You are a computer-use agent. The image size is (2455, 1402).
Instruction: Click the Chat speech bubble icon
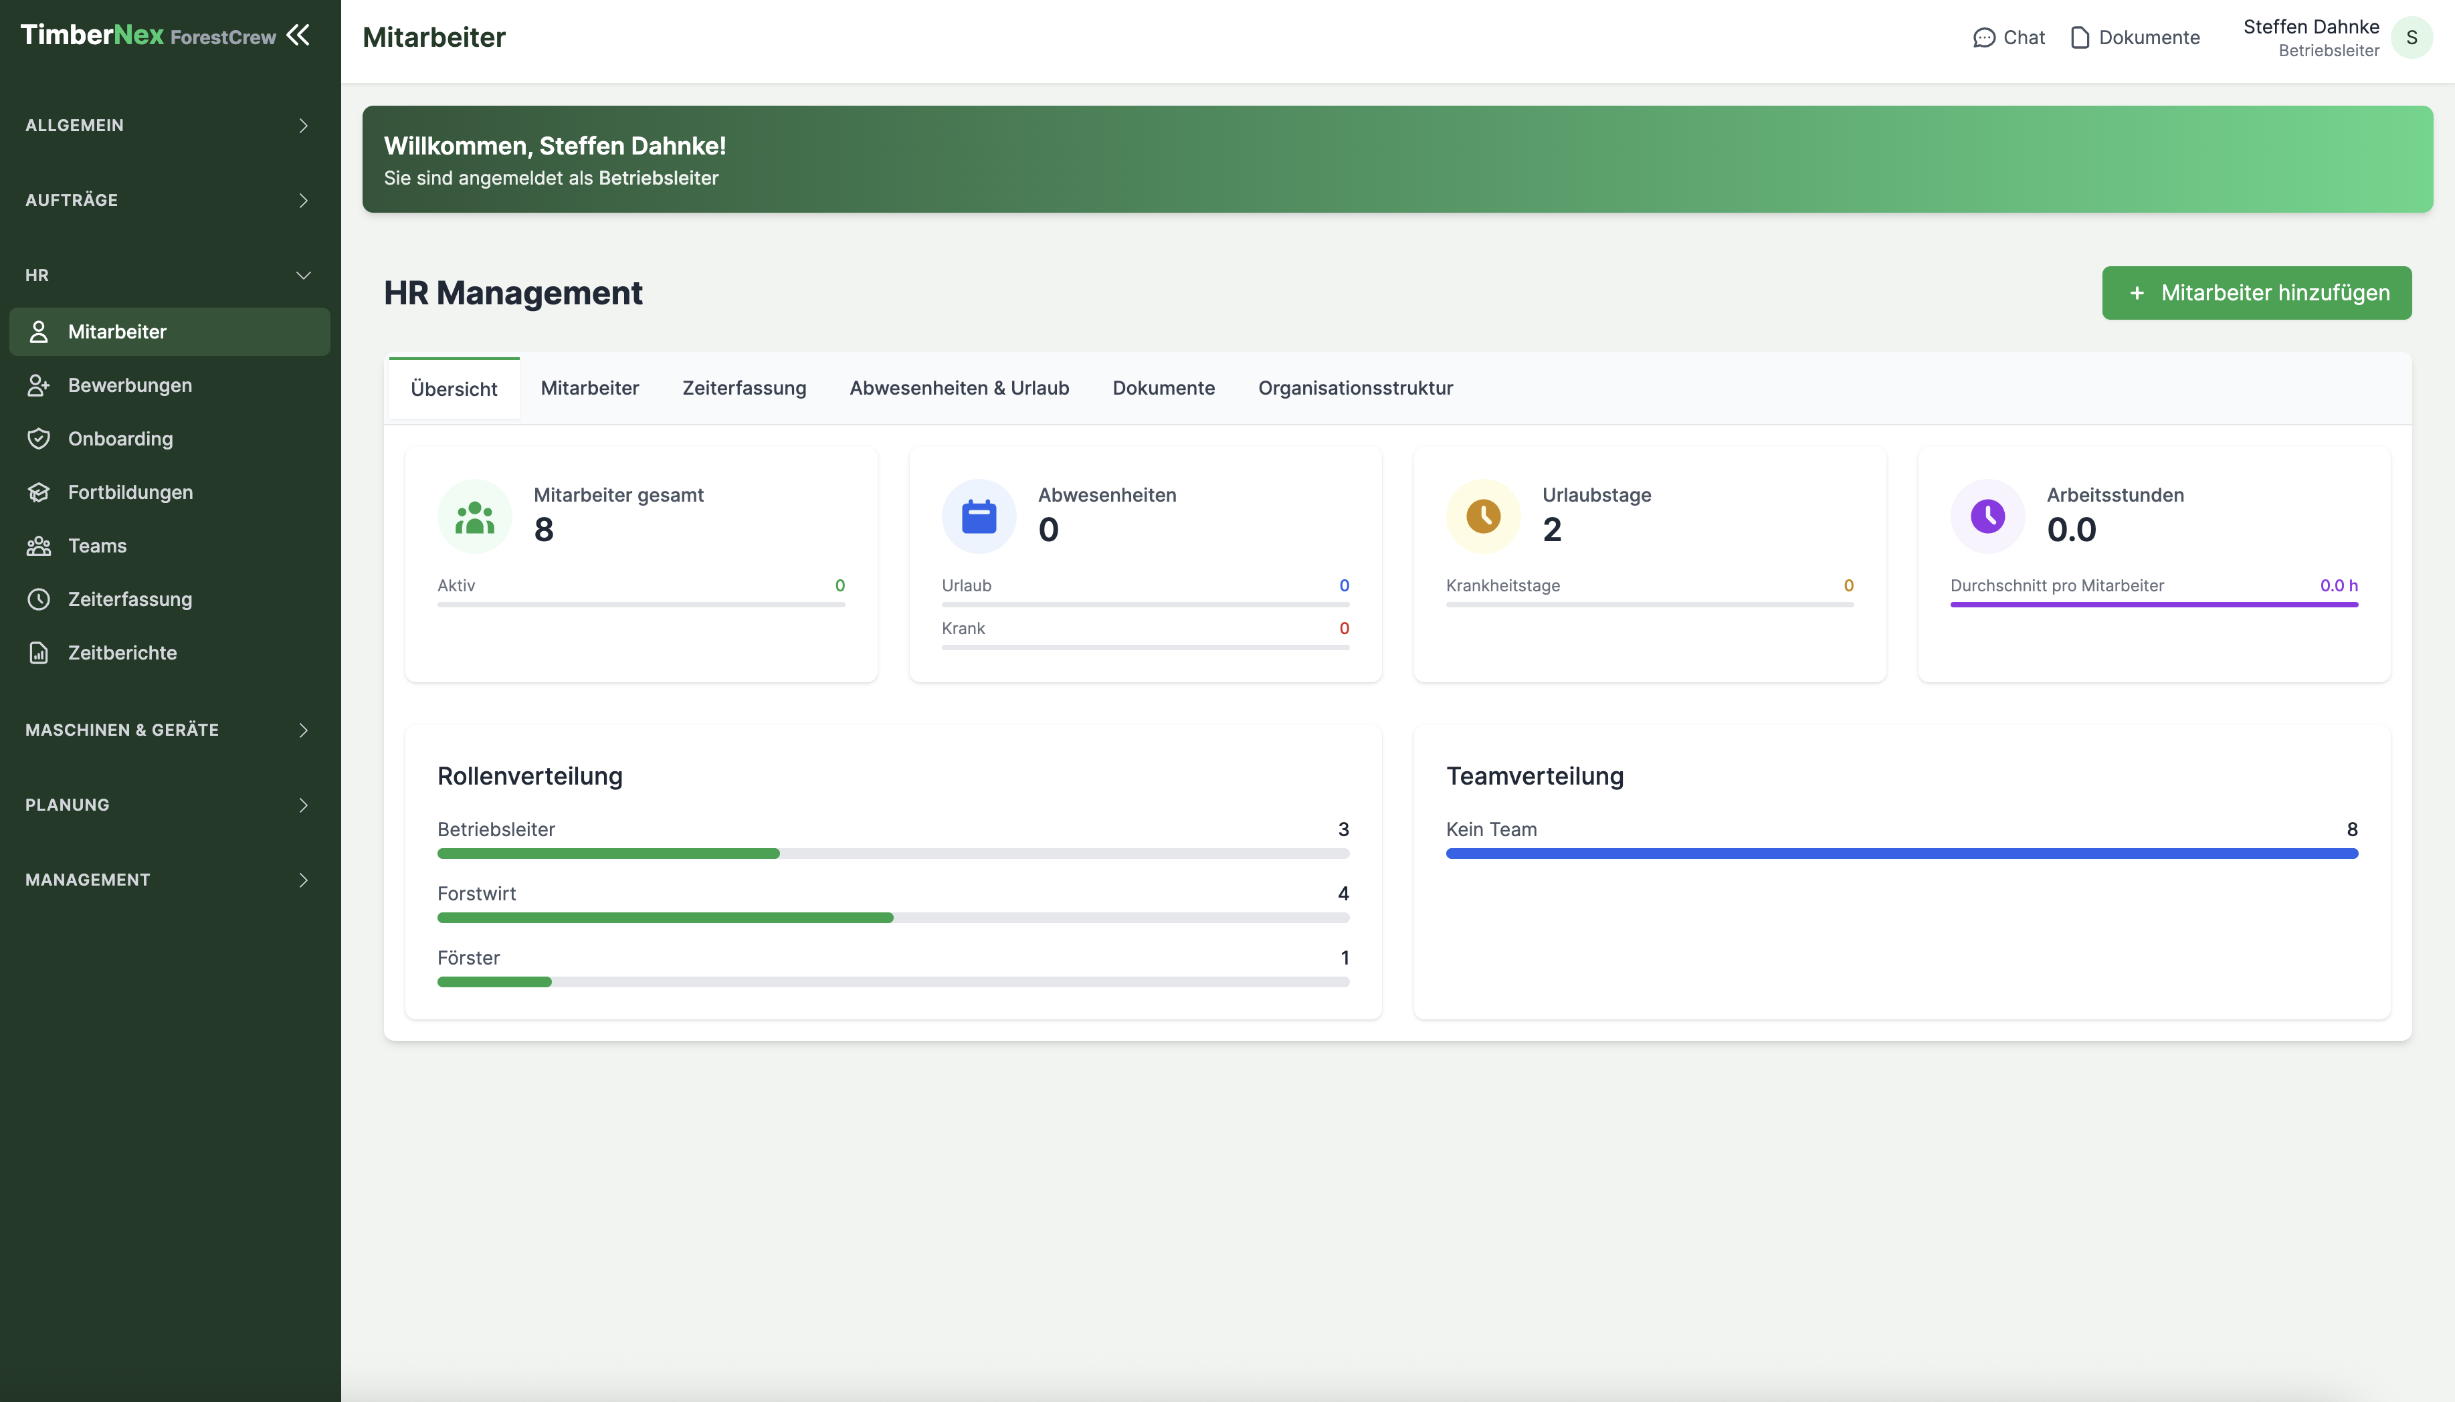click(1983, 37)
